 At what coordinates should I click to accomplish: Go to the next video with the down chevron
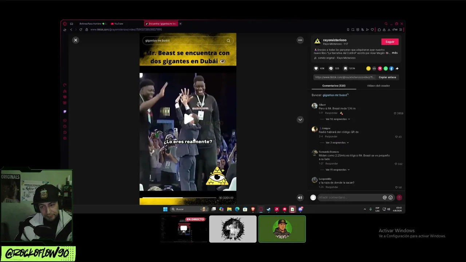[x=300, y=119]
